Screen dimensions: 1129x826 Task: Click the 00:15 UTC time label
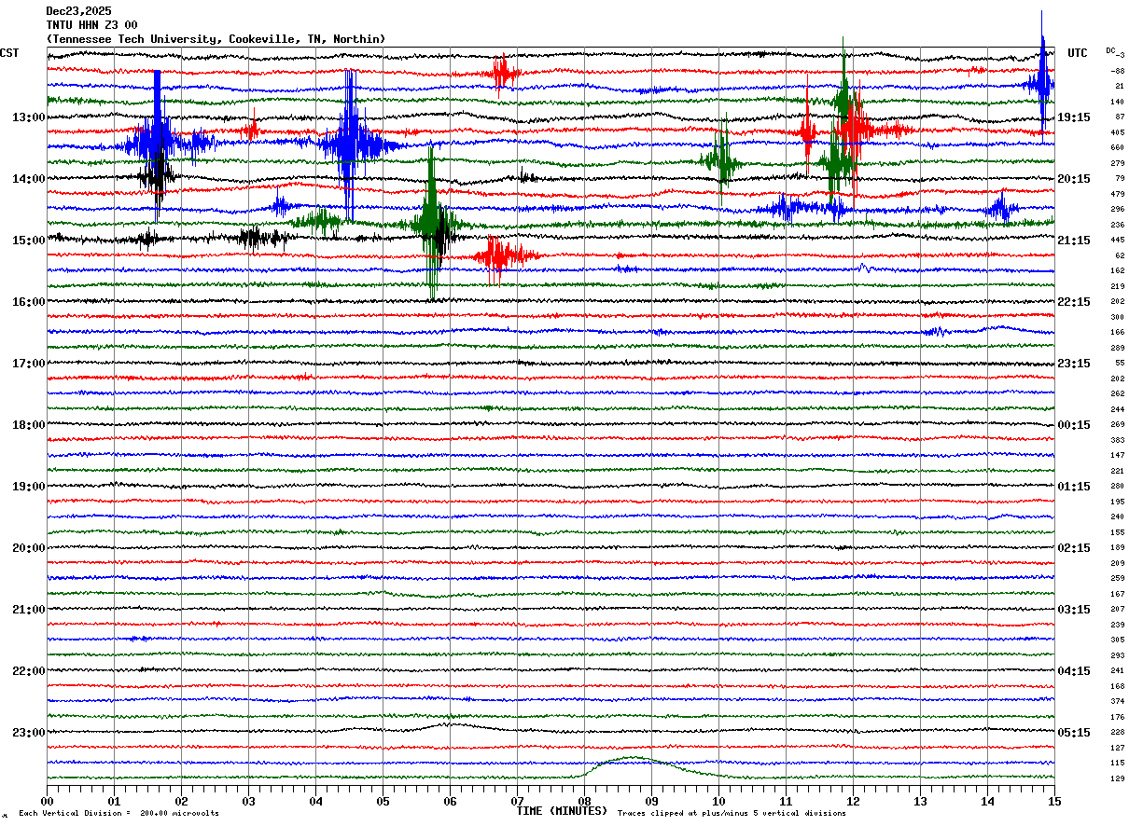[x=1074, y=425]
